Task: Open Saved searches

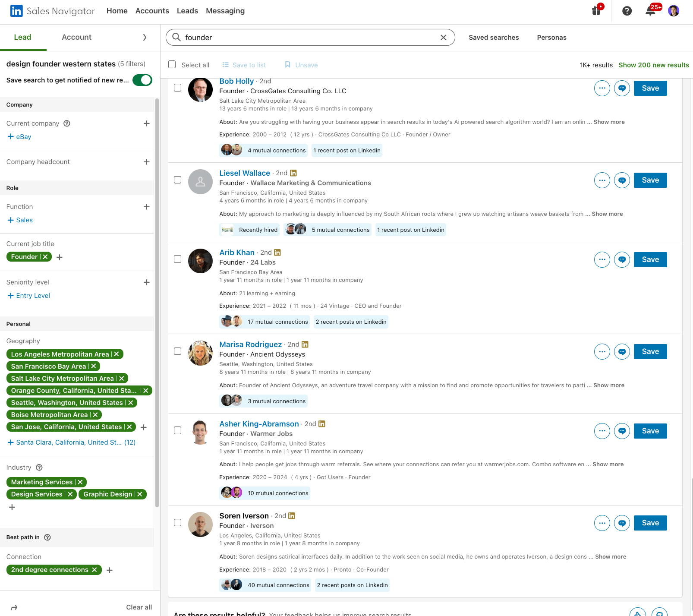Action: click(x=494, y=38)
